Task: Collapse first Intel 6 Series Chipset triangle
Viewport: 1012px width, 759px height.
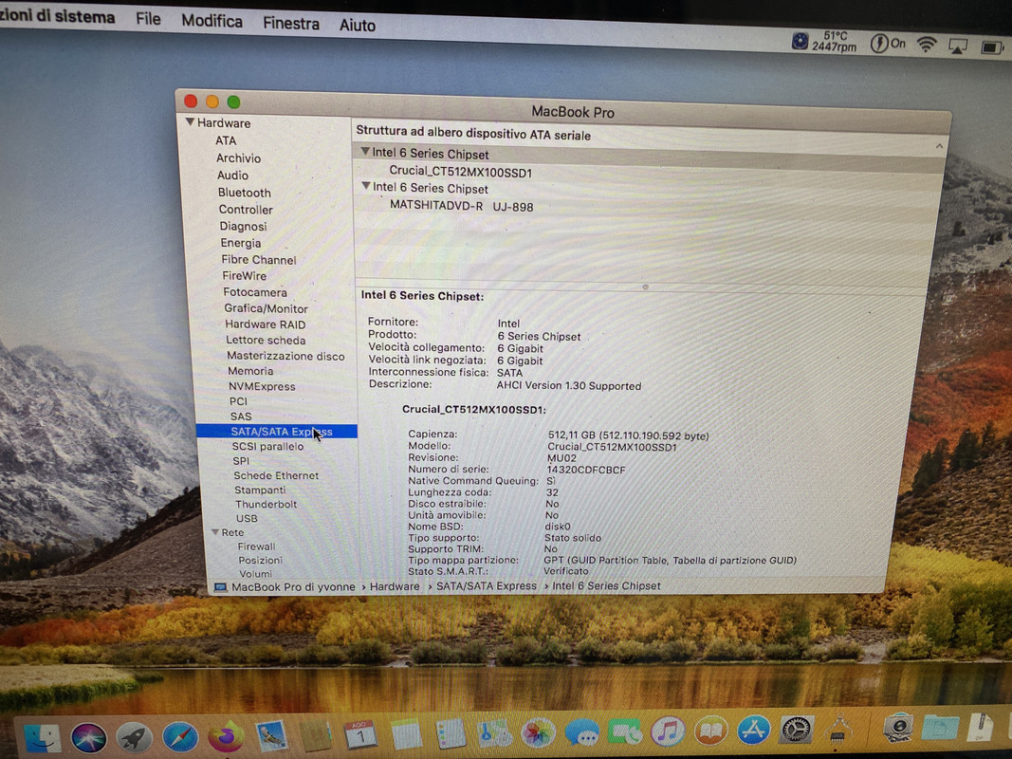Action: 365,152
